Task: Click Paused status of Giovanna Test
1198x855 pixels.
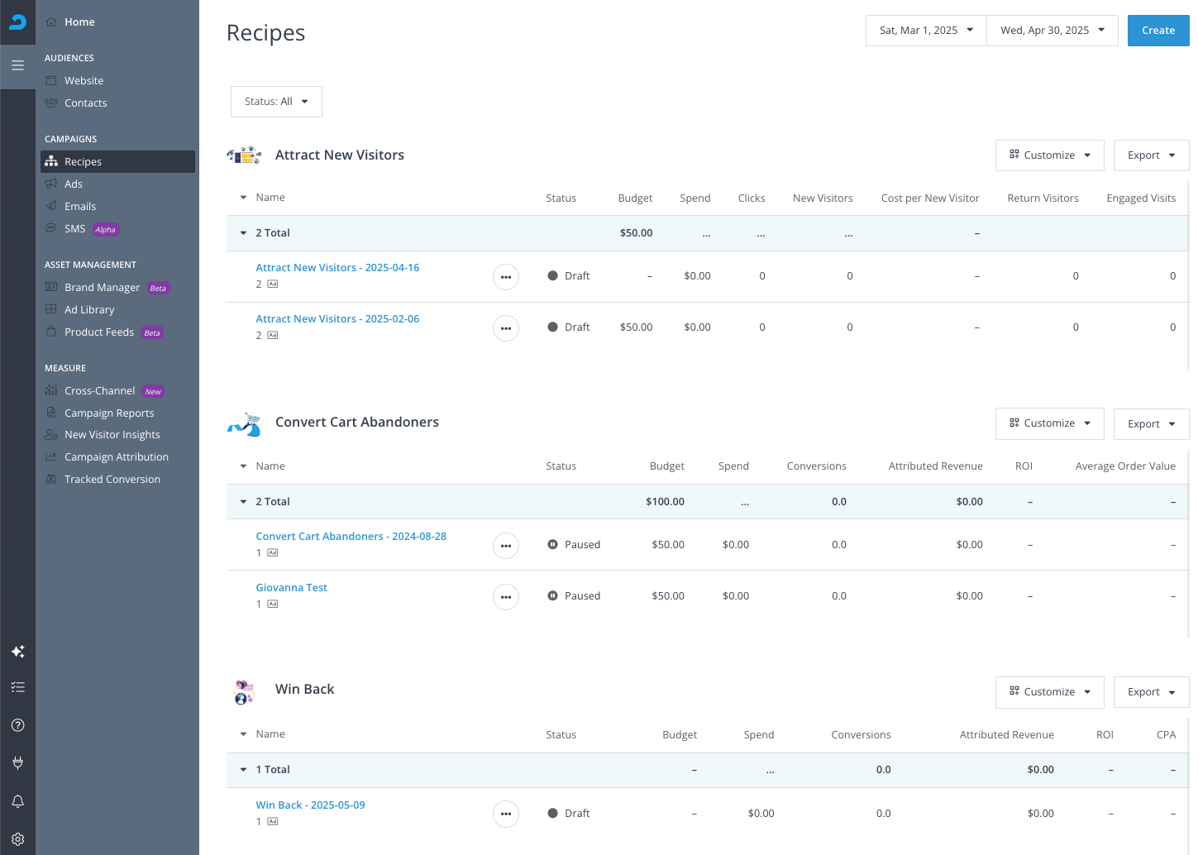Action: [574, 596]
